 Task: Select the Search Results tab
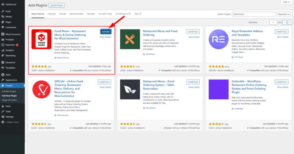(38, 14)
